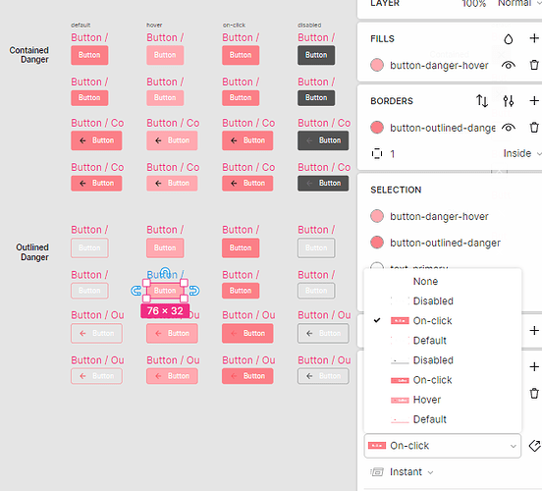This screenshot has width=542, height=491.
Task: Click the fill style droplet icon
Action: [x=509, y=39]
